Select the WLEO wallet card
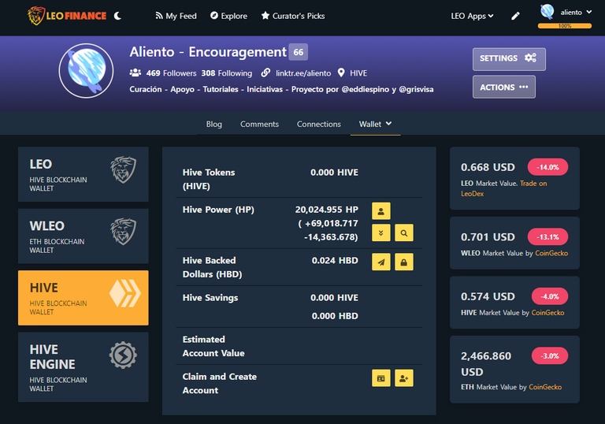Viewport: 605px width, 424px height. click(x=84, y=236)
